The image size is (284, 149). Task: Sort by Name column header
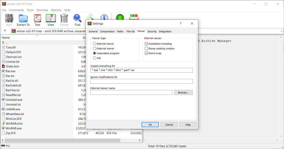tap(37, 38)
